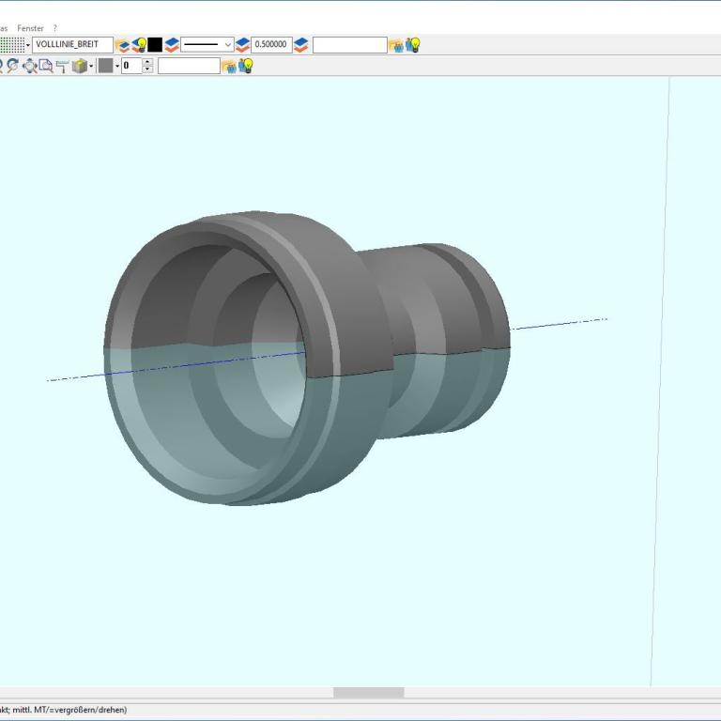Viewport: 721px width, 721px height.
Task: Click the layers icon before the 0.500000 field
Action: tap(243, 45)
